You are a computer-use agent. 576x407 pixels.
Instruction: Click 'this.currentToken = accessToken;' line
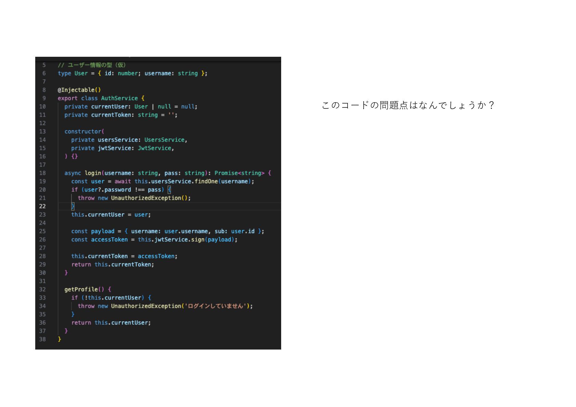124,256
